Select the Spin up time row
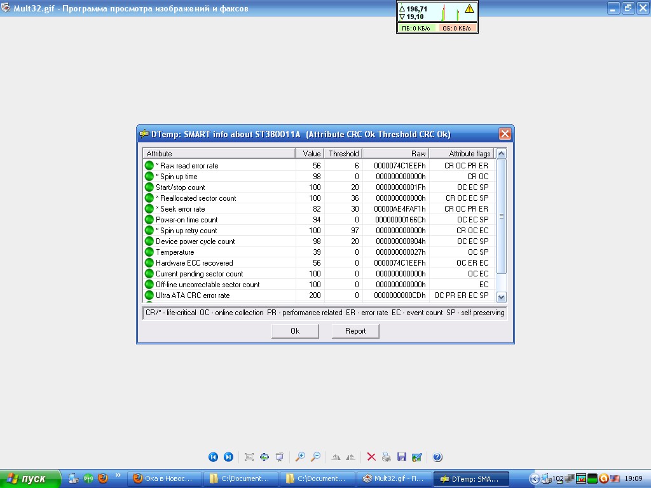651x488 pixels. tap(319, 177)
